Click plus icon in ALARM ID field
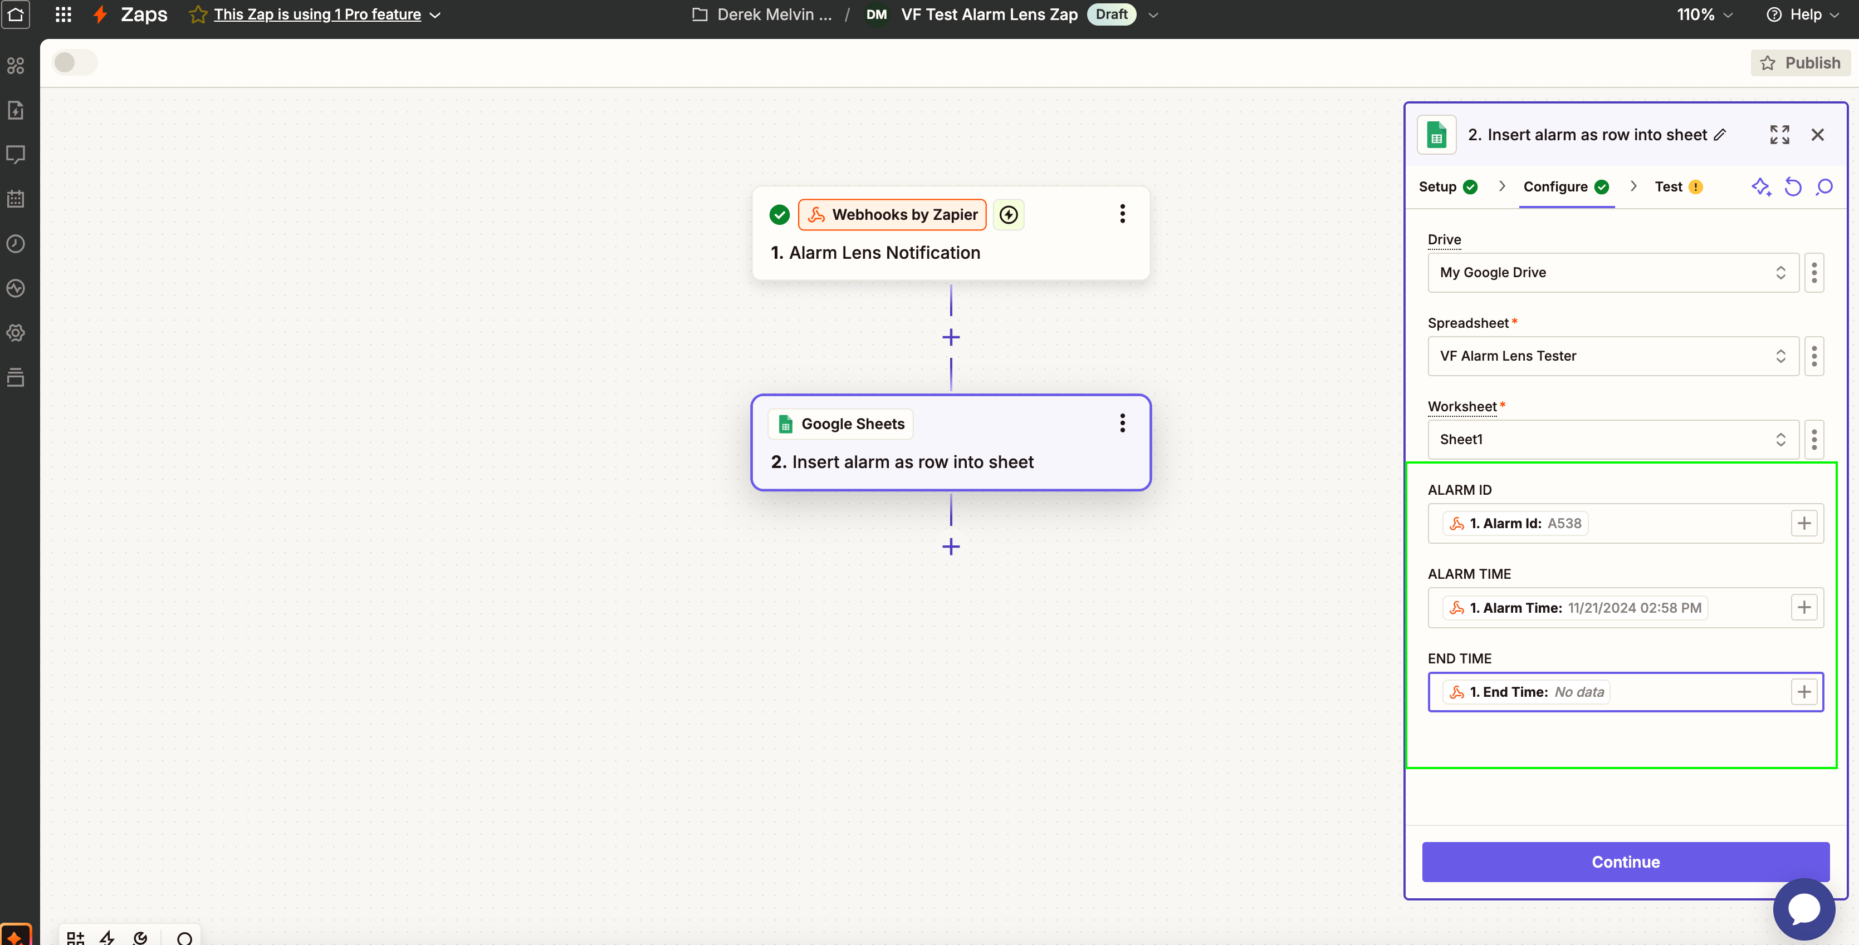This screenshot has height=945, width=1859. point(1803,524)
